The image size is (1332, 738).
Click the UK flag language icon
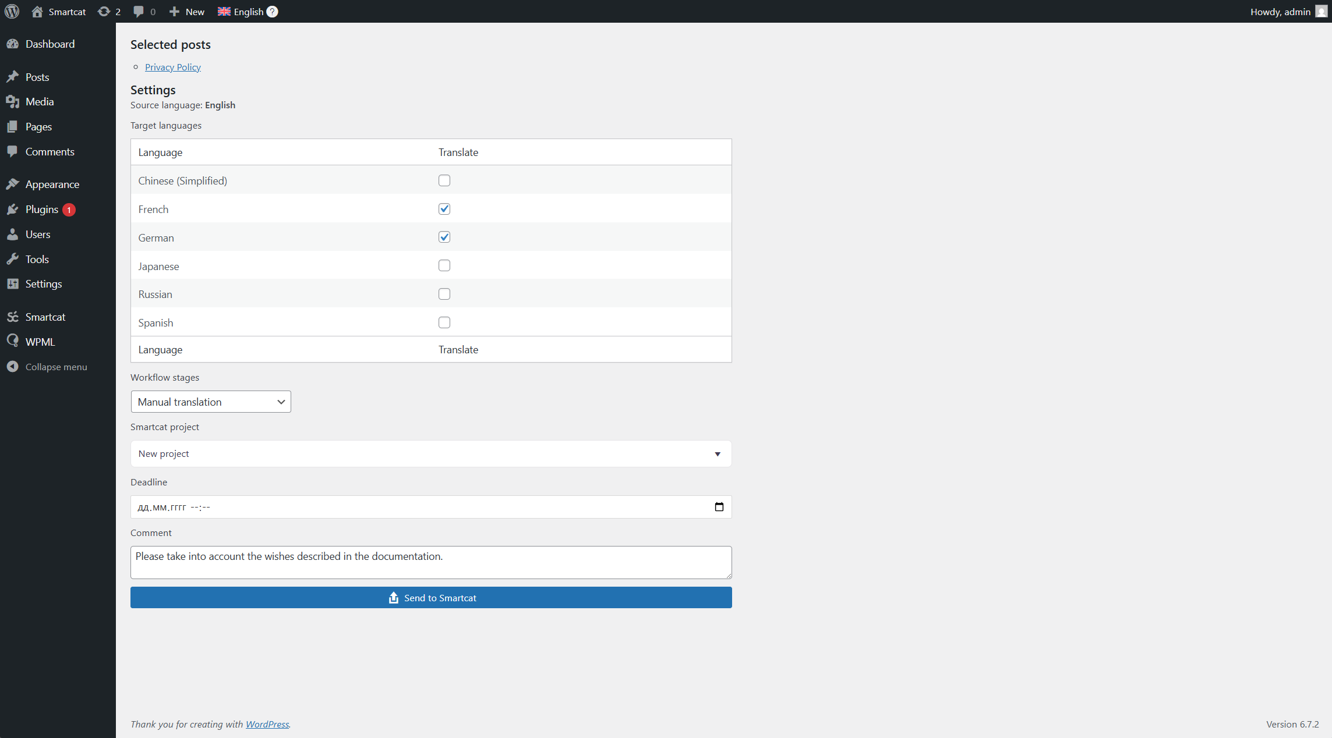pos(224,12)
